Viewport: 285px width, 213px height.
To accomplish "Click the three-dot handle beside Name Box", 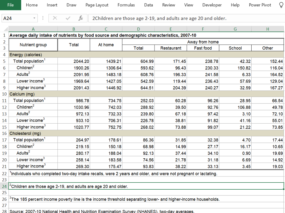I will (x=43, y=18).
